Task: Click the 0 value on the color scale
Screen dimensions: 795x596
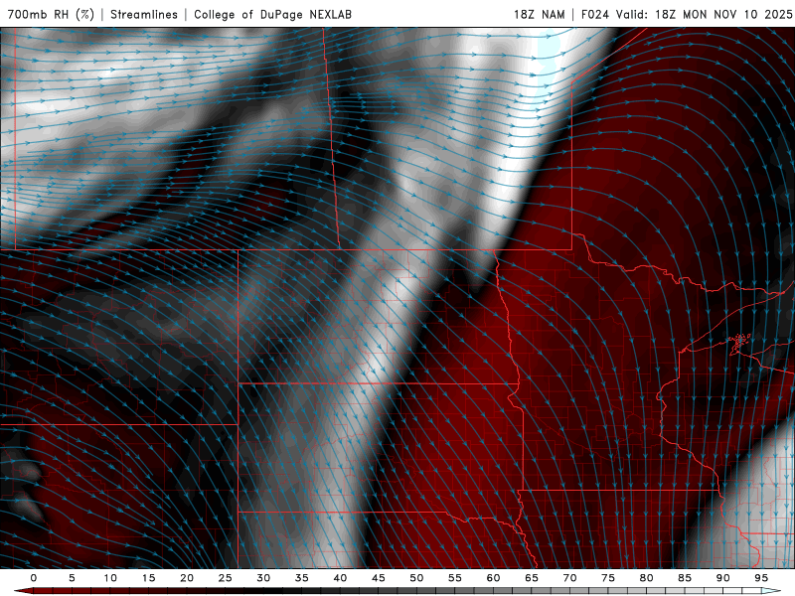Action: [34, 578]
